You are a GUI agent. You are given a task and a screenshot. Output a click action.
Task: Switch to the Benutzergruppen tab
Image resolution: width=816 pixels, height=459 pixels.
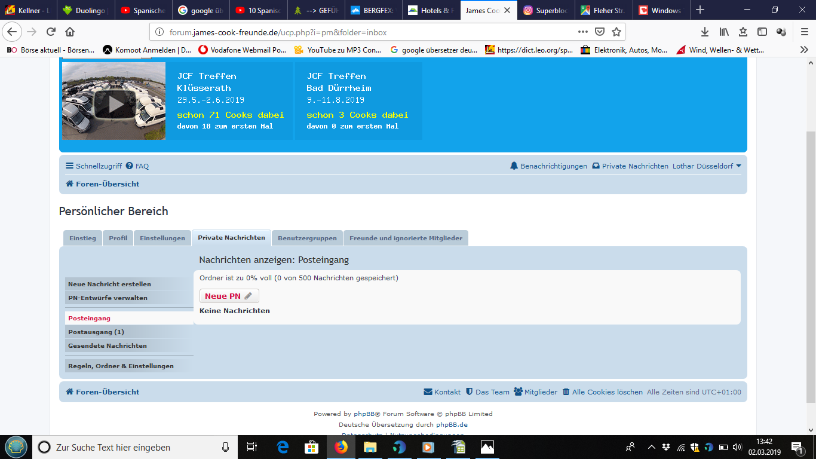(x=307, y=238)
